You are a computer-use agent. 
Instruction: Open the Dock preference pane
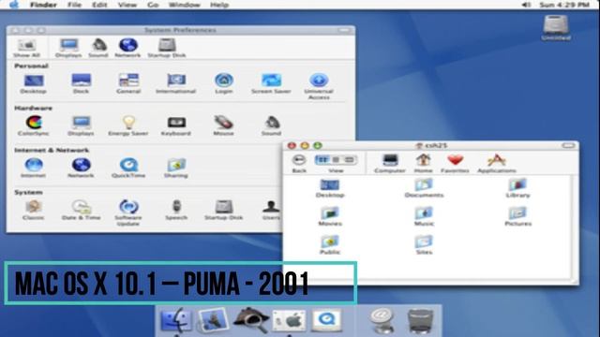click(x=81, y=84)
